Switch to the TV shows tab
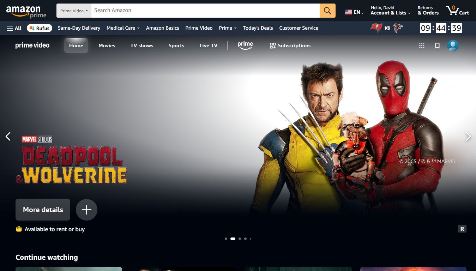This screenshot has height=271, width=476. point(142,46)
